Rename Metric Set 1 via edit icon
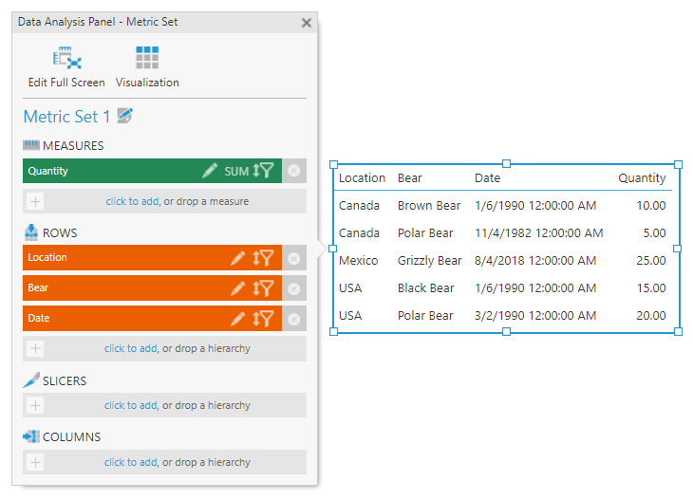The image size is (693, 500). pyautogui.click(x=125, y=116)
